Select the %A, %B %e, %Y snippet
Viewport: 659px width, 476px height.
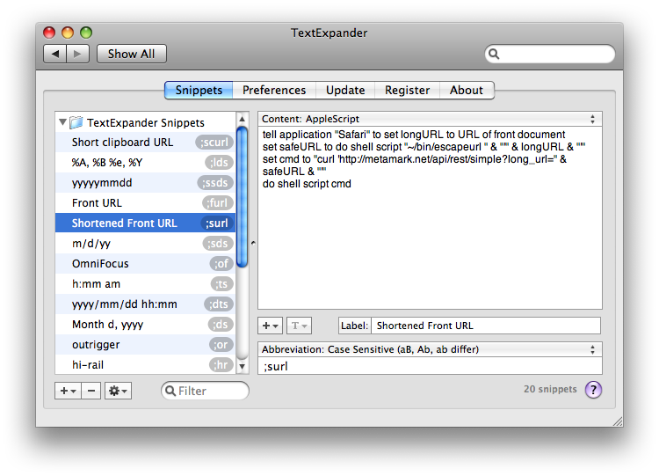tap(145, 163)
